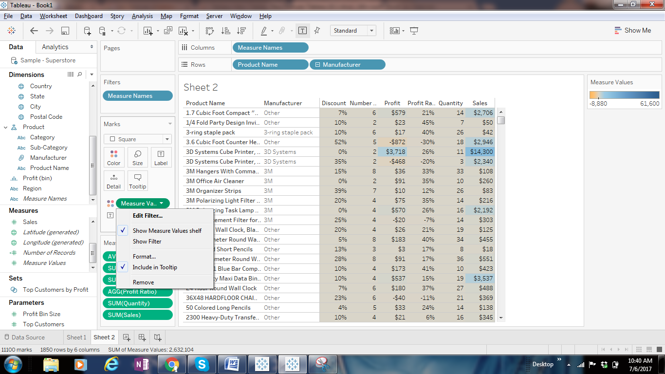Select the Profit (bin) dimension

coord(37,178)
